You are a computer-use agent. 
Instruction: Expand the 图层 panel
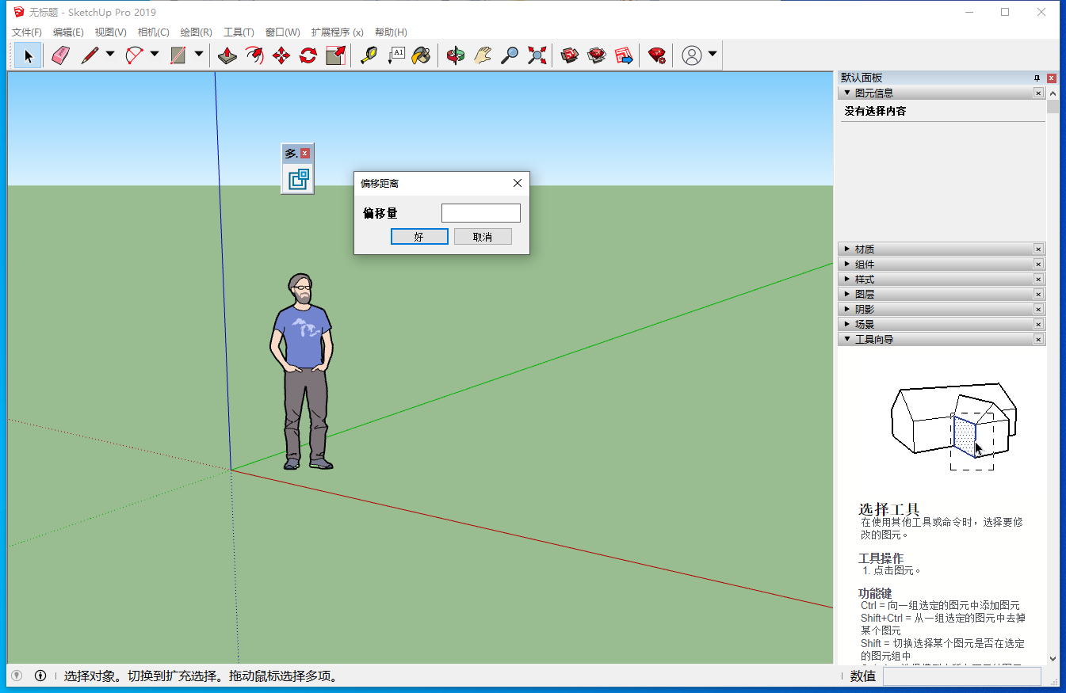pos(864,295)
